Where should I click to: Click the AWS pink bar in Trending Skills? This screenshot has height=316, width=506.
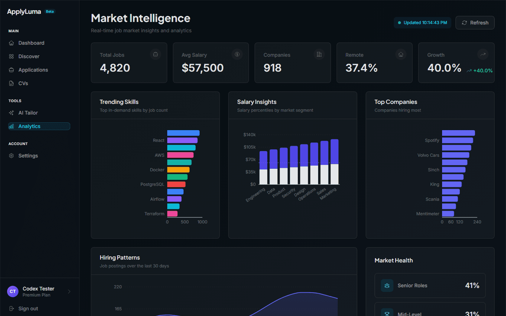click(180, 155)
